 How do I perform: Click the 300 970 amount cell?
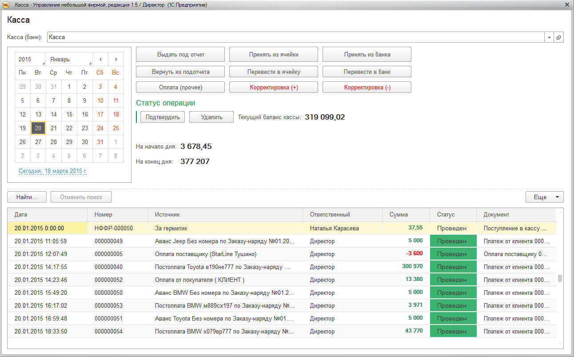click(x=406, y=267)
